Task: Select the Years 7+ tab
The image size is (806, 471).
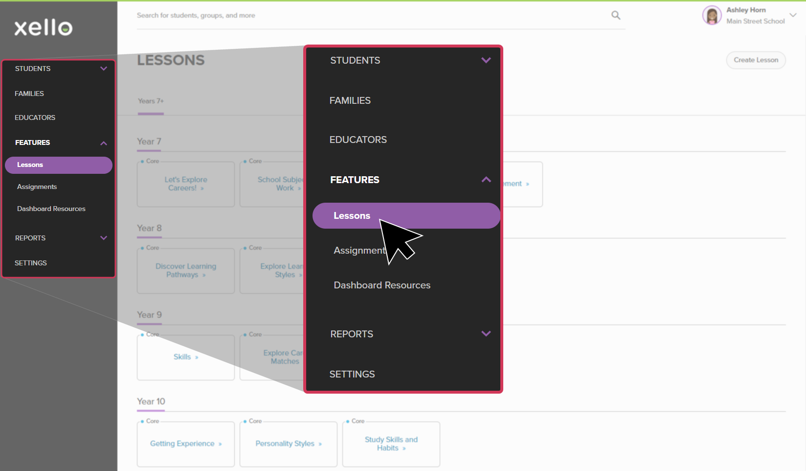Action: tap(150, 101)
